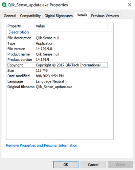Click the Copyright 2017 QlikTech International value
The height and width of the screenshot is (170, 135).
tap(70, 65)
